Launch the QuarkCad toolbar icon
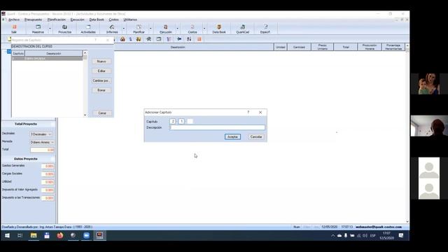This screenshot has width=448, height=252. 243,29
